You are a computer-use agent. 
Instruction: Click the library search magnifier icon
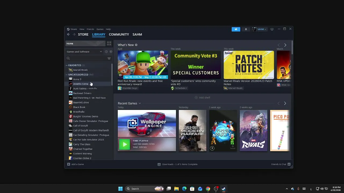(68, 58)
